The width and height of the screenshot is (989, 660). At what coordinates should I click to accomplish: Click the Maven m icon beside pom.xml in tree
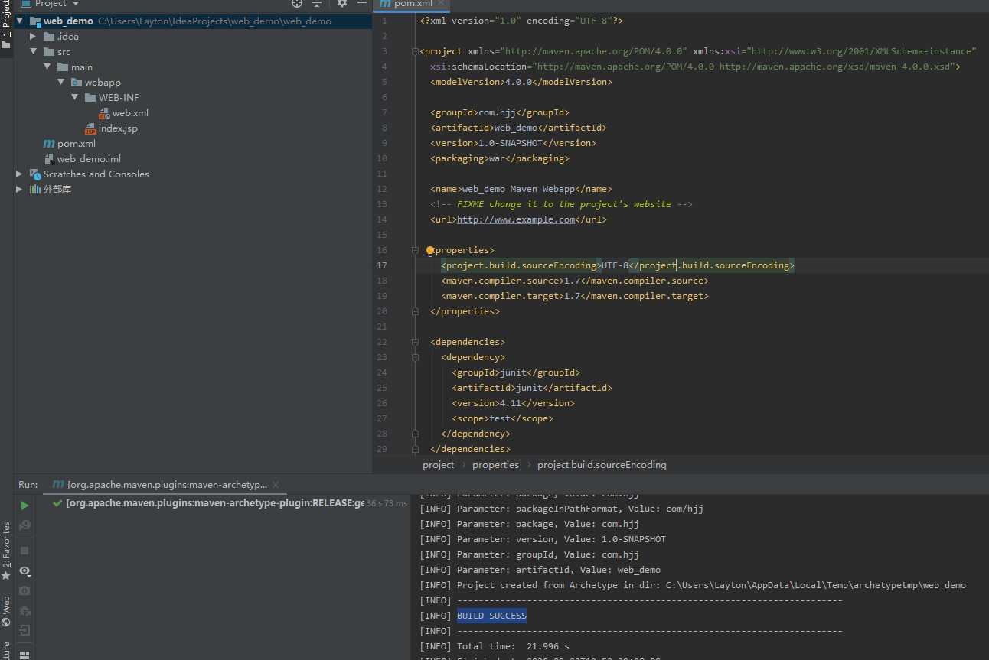coord(49,144)
